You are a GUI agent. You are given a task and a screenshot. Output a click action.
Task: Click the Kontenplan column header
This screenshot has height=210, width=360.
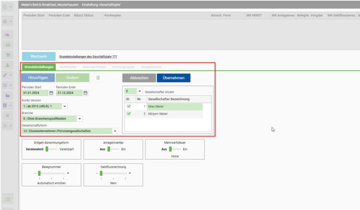[156, 15]
